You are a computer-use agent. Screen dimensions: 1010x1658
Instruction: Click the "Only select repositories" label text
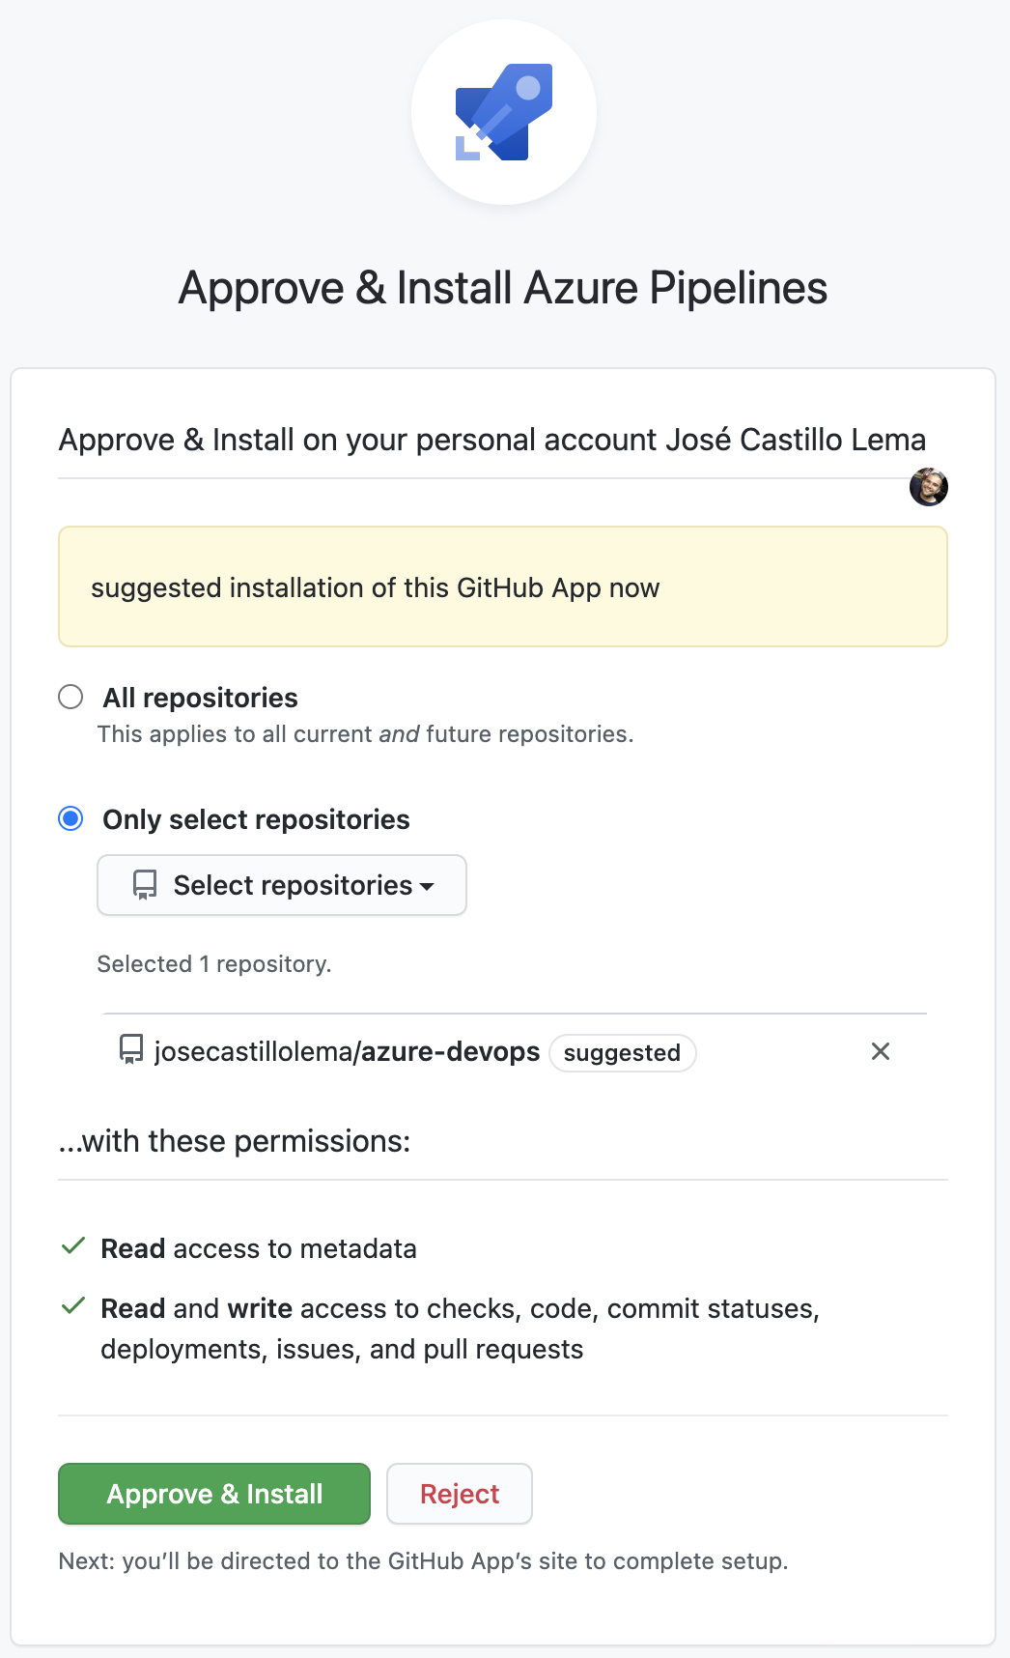(x=256, y=819)
